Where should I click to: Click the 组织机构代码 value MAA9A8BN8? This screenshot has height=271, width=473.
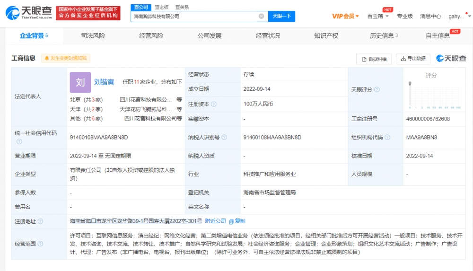click(421, 137)
